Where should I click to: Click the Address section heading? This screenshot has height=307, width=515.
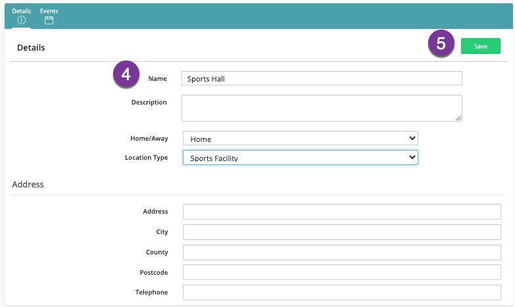click(28, 184)
